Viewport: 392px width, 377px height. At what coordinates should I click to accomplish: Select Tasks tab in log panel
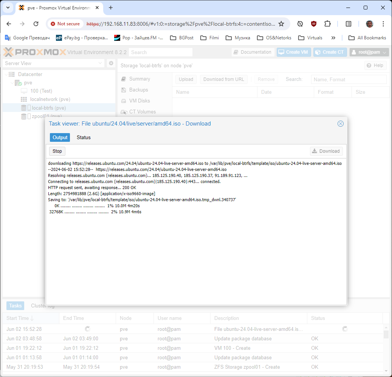15,306
